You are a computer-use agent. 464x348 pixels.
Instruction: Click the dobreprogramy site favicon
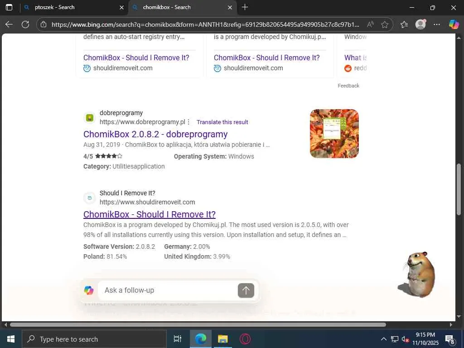click(x=90, y=118)
